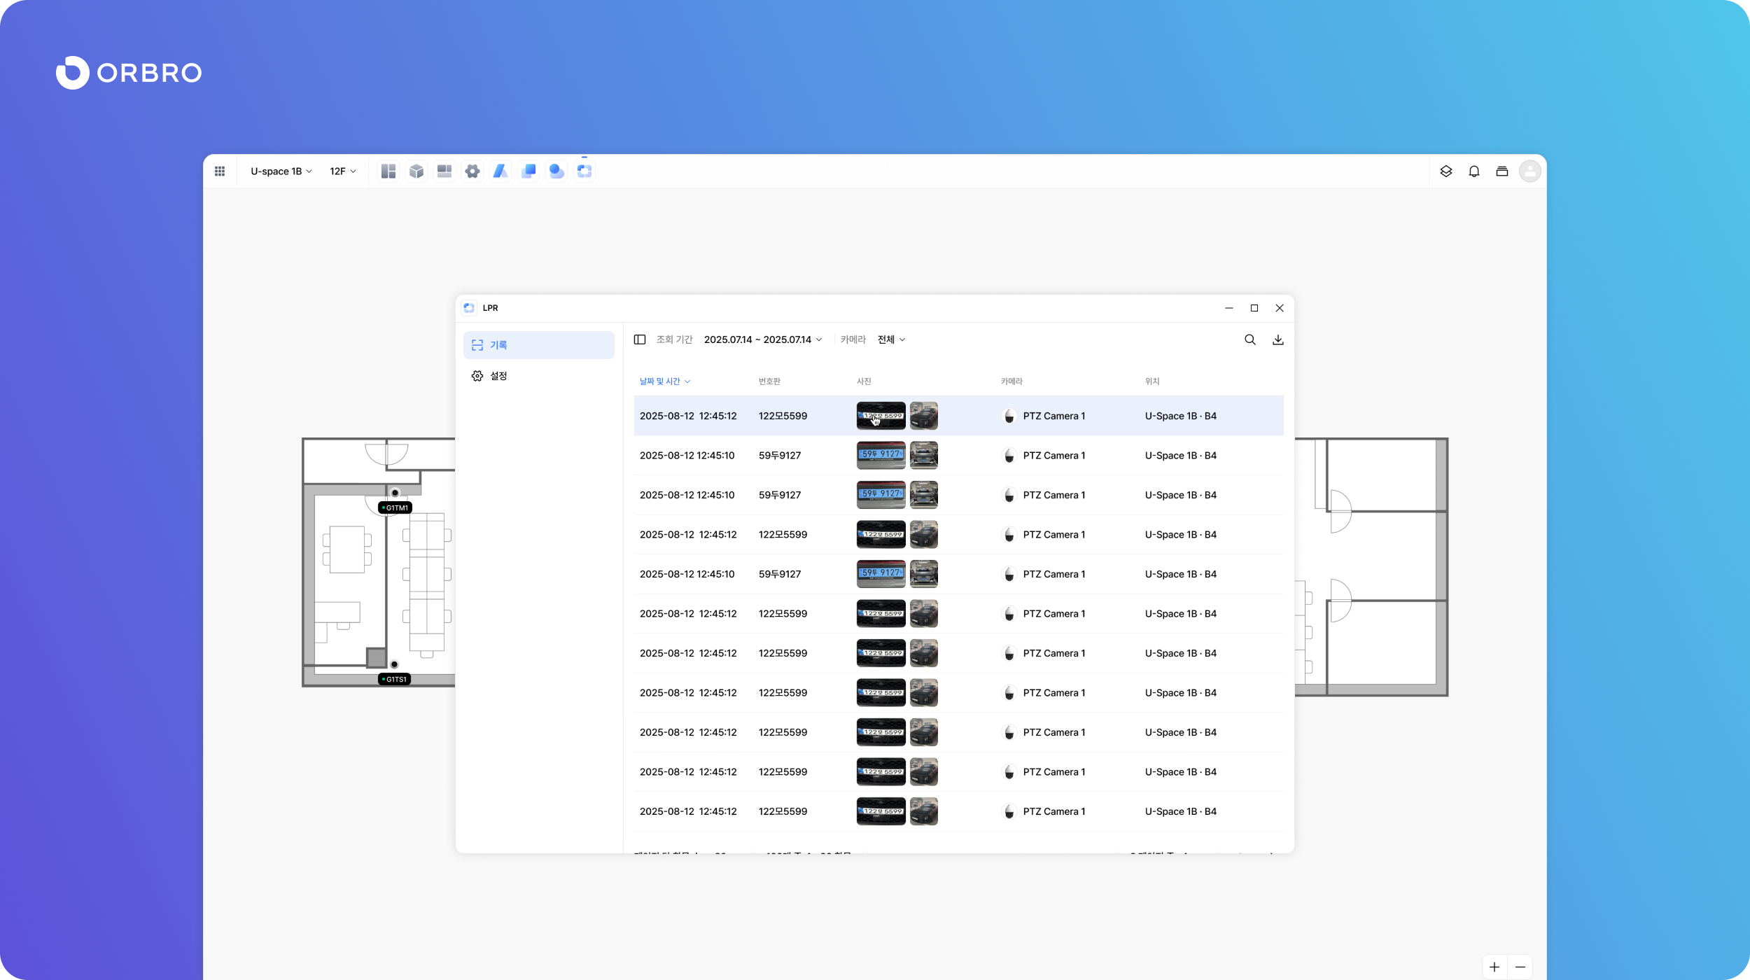This screenshot has height=980, width=1750.
Task: Toggle the LPR sidebar panel icon
Action: [x=640, y=340]
